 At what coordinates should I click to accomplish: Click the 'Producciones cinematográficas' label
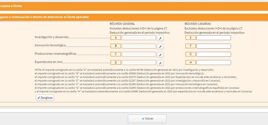(x=55, y=54)
